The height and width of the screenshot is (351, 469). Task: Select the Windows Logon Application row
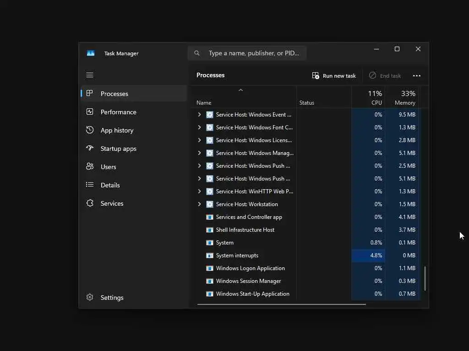305,268
